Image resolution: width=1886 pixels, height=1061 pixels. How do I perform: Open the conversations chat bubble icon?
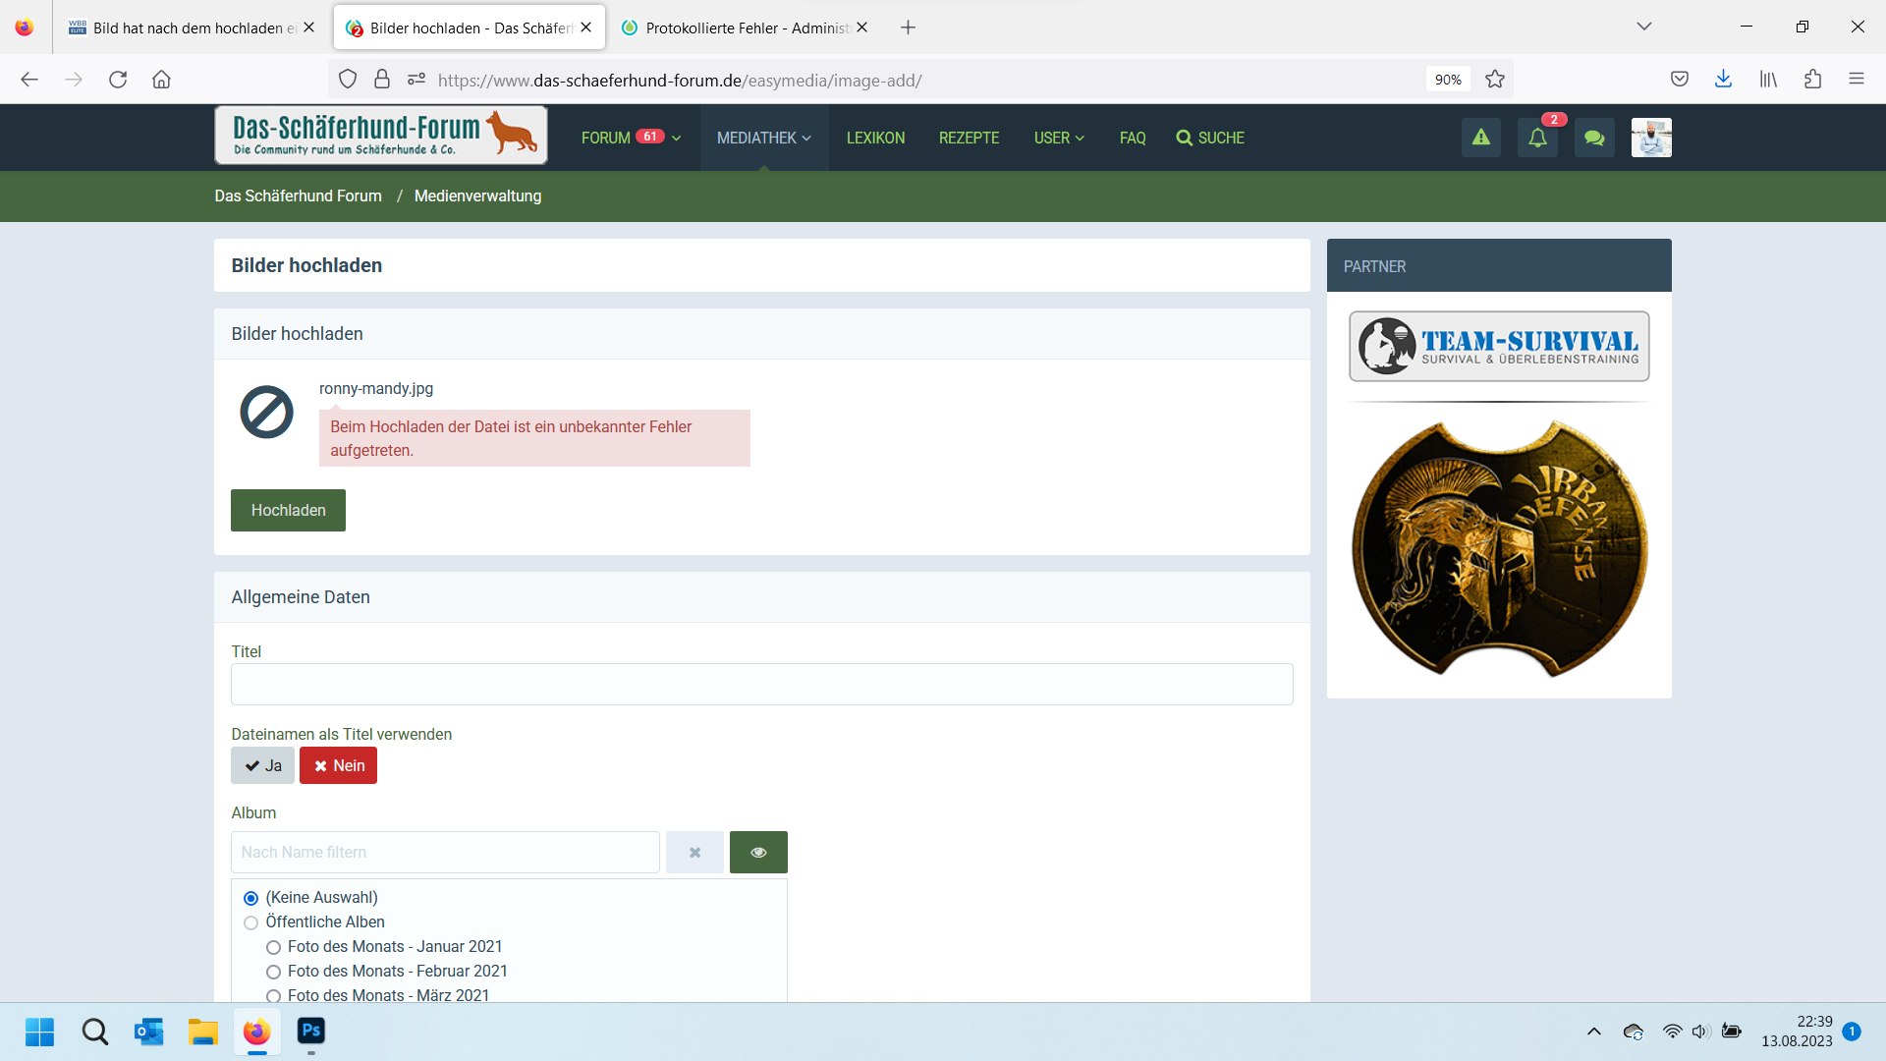1594,138
